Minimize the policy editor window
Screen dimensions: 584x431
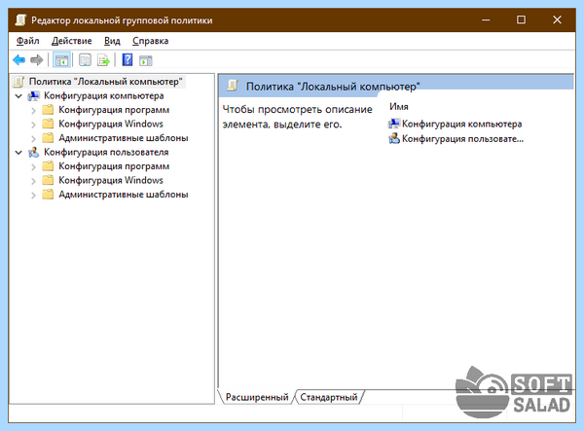click(x=486, y=19)
